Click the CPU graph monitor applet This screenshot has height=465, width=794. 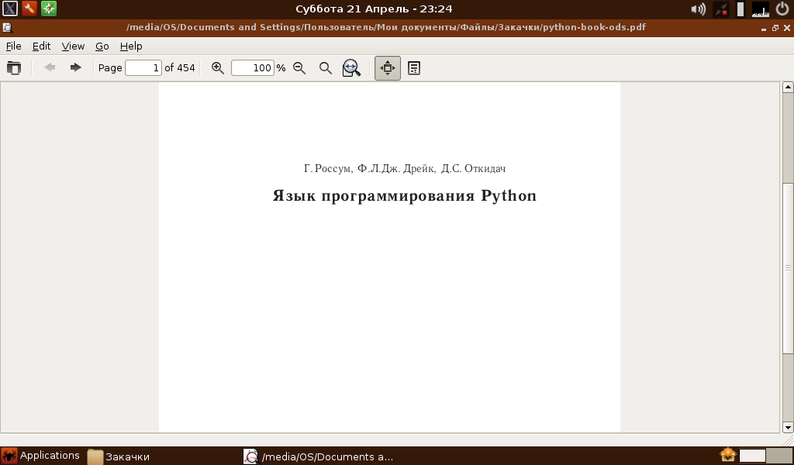tap(761, 9)
